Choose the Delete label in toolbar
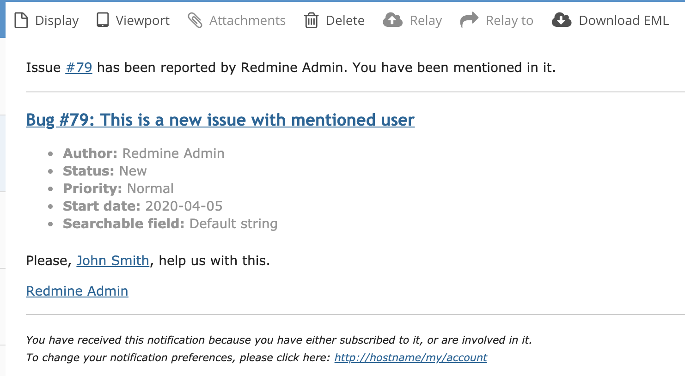Screen dimensions: 685x376 [345, 21]
